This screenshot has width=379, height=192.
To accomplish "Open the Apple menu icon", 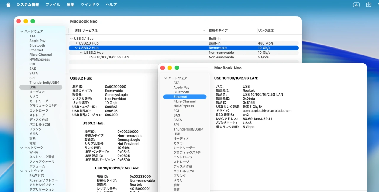I will 8,4.
